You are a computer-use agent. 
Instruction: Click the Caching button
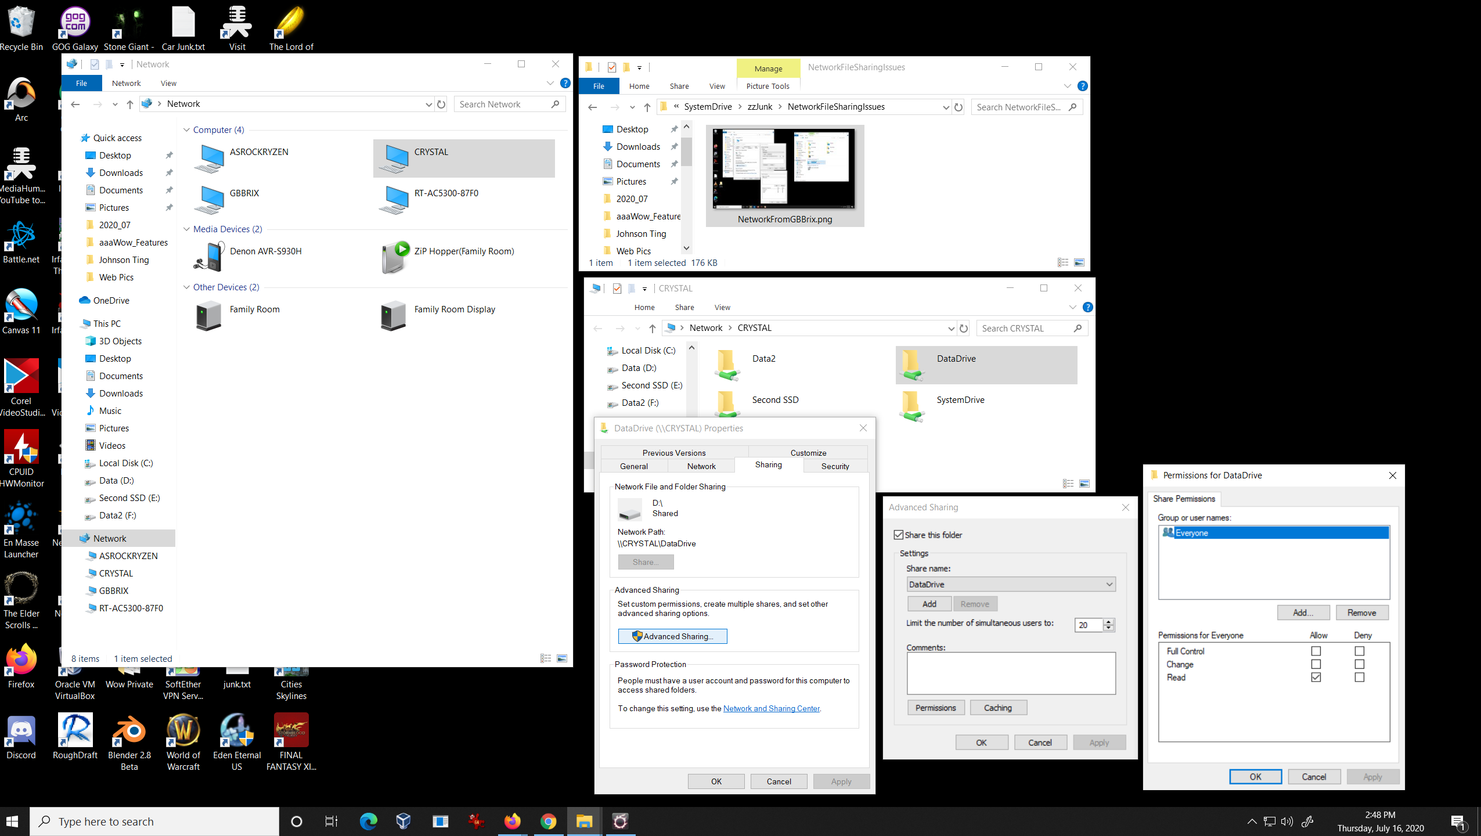pyautogui.click(x=997, y=708)
